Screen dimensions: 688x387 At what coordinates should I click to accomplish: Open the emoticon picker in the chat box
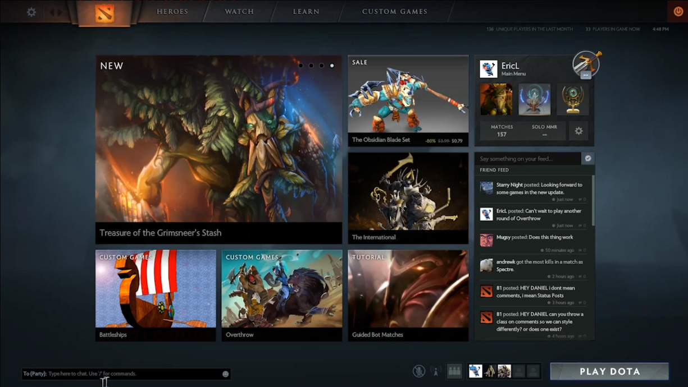(225, 374)
